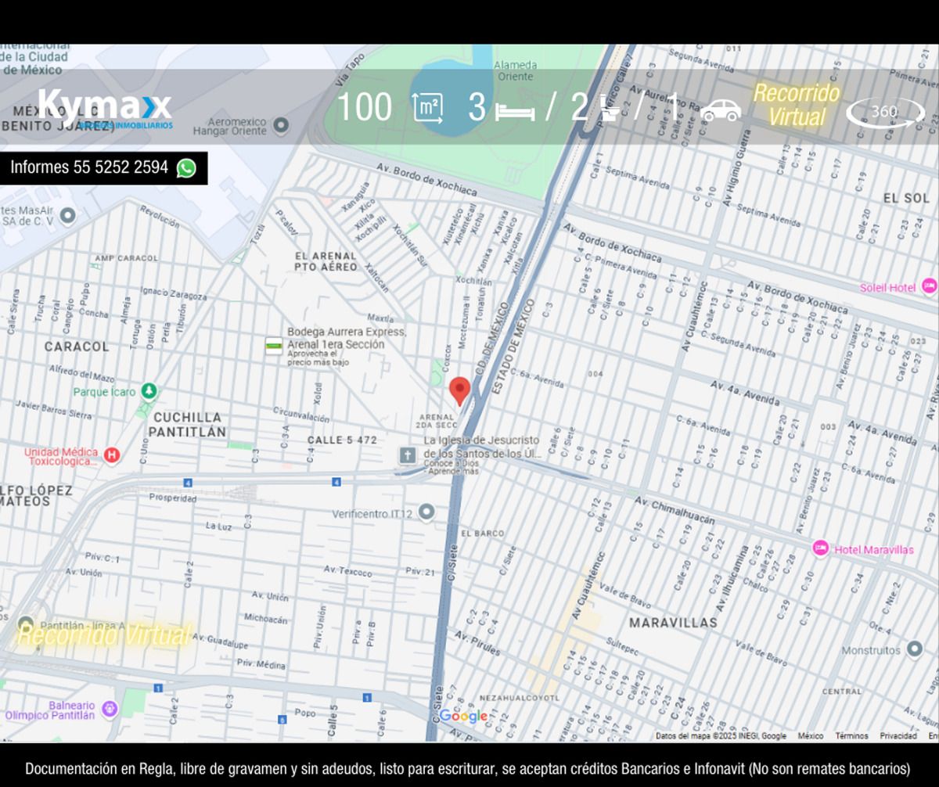939x787 pixels.
Task: Open the Privacidad link in map footer
Action: pyautogui.click(x=898, y=736)
